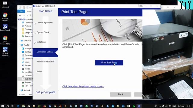Click Explorer back navigation arrow

click(x=20, y=15)
